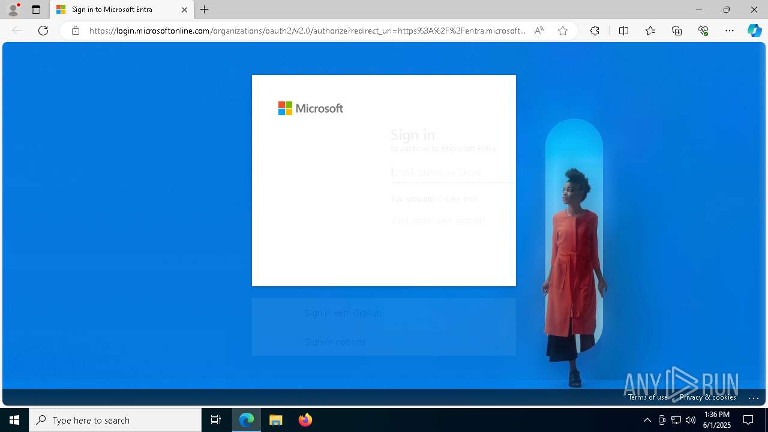Launch Firefox from the taskbar
This screenshot has height=432, width=768.
[x=305, y=420]
